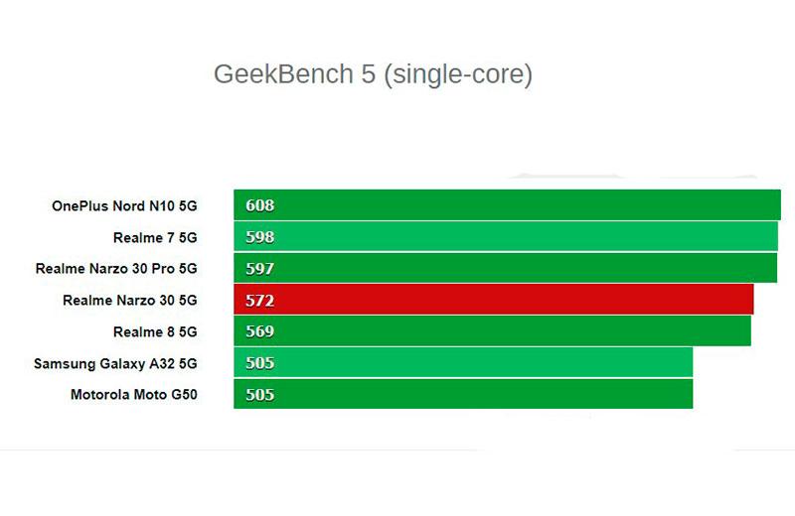Click the GeekBench 5 (single-core) chart title

click(373, 74)
